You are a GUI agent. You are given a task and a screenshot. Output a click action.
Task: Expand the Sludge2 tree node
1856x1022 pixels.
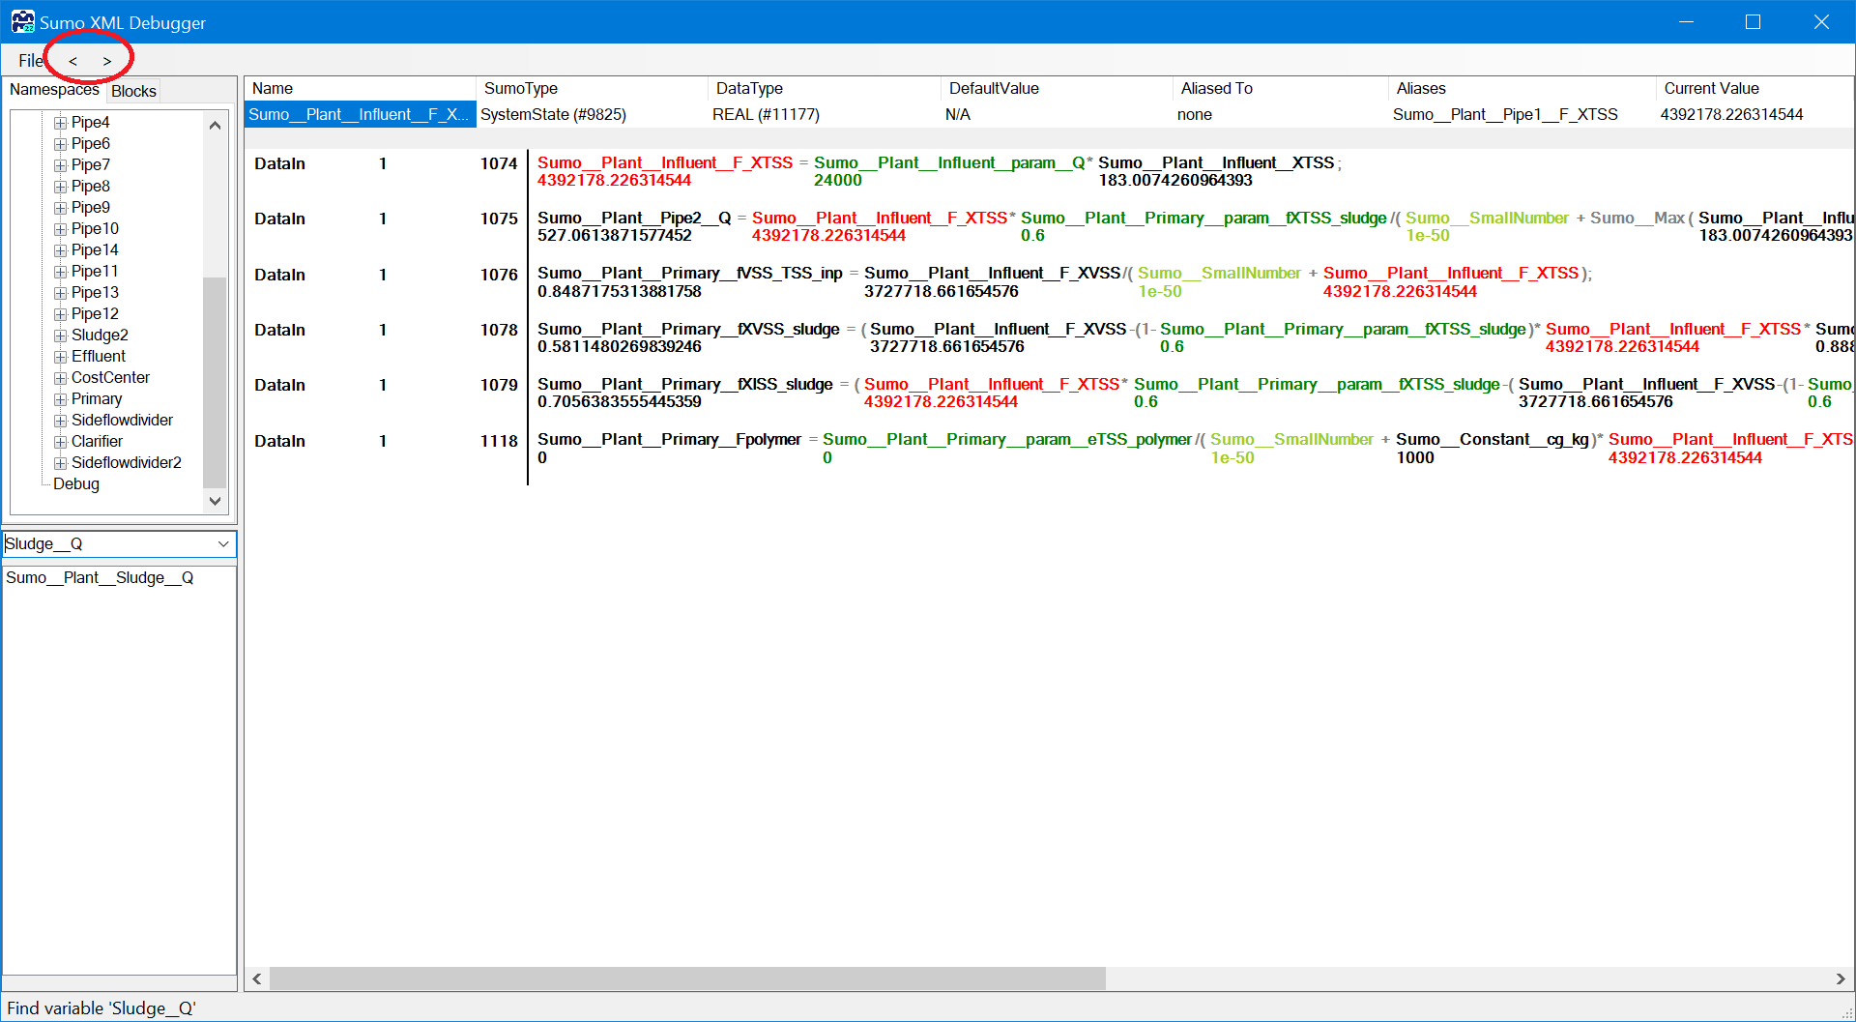[60, 336]
